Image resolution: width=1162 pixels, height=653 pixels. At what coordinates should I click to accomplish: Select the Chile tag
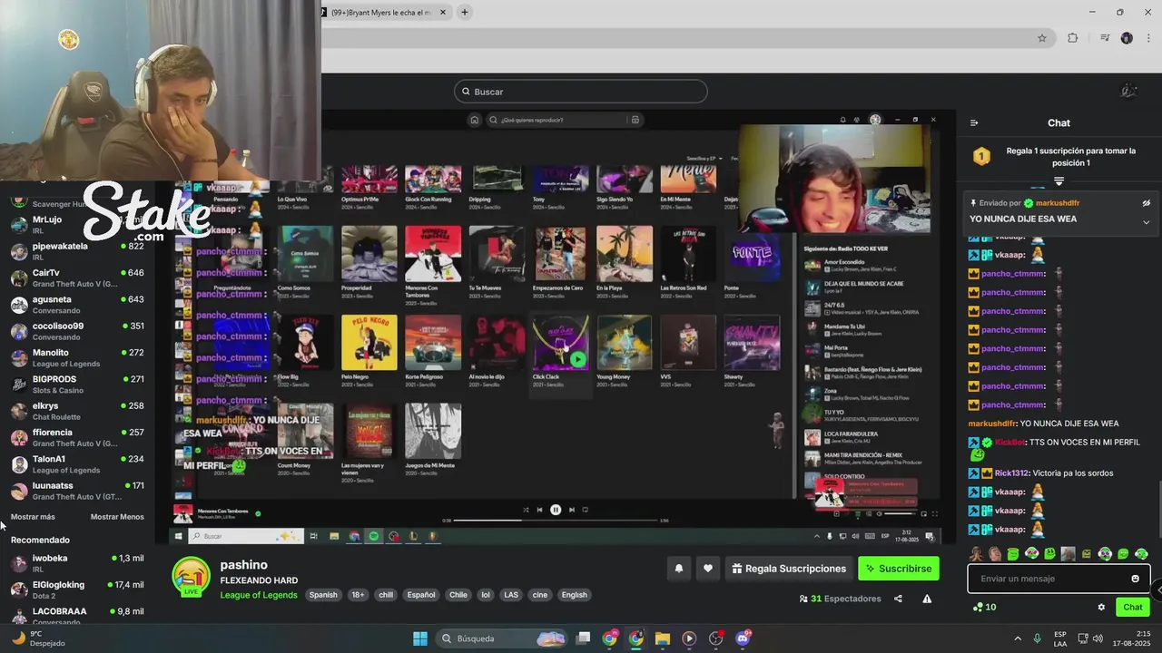coord(458,595)
